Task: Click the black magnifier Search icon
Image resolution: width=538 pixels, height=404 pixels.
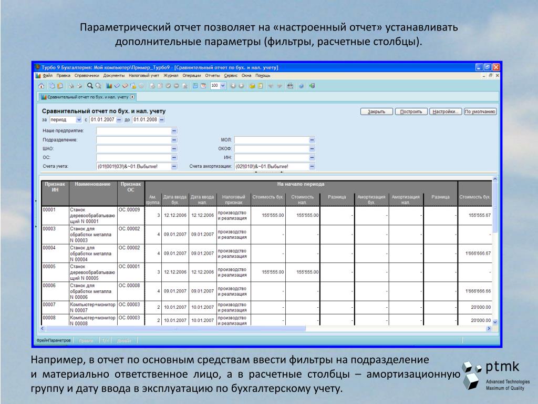Action: (90, 86)
